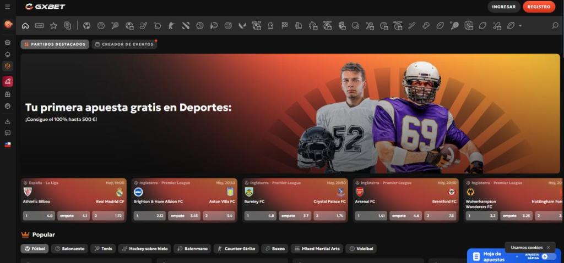Select Tenis in Popular filters

103,249
